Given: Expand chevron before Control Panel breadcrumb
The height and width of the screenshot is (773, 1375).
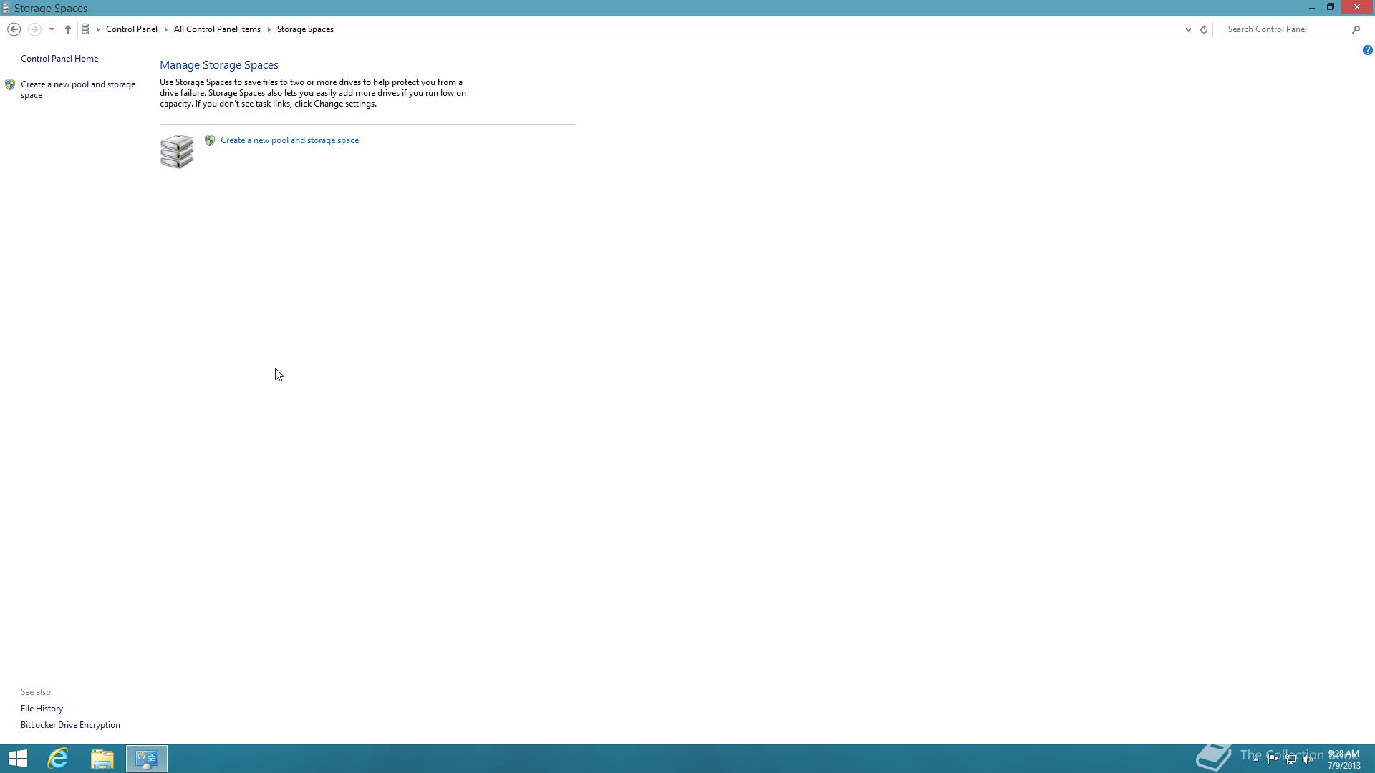Looking at the screenshot, I should click(98, 29).
